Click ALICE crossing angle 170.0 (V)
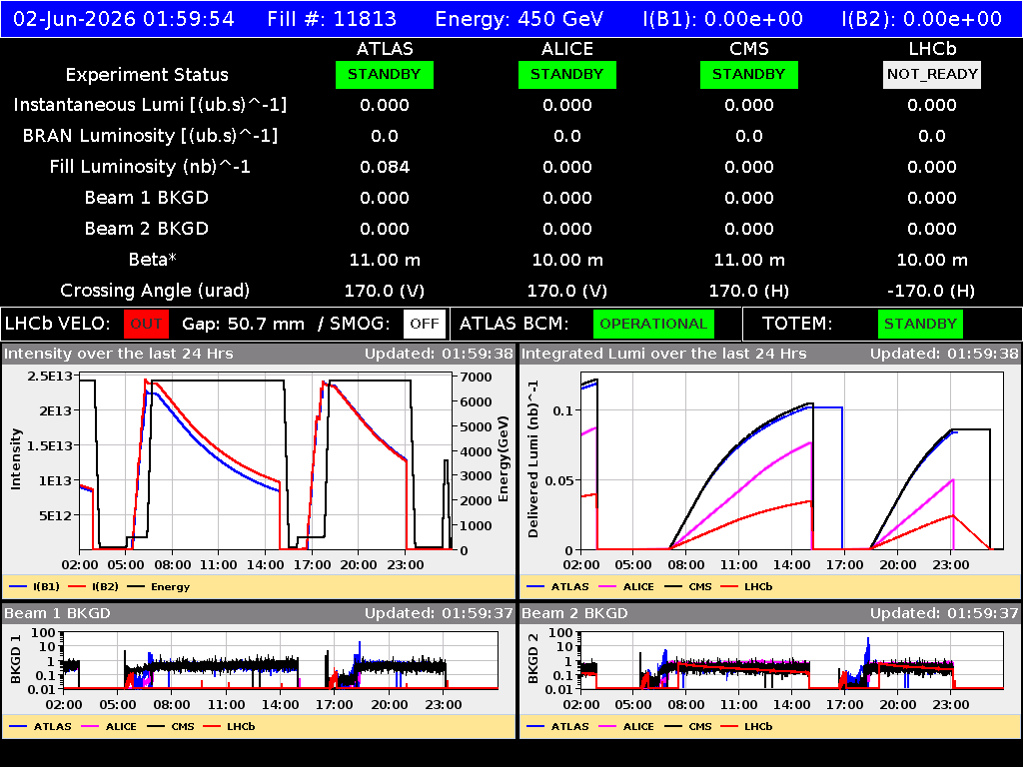 [567, 291]
